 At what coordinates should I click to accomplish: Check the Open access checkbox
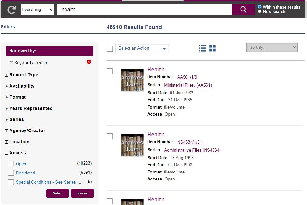11,164
